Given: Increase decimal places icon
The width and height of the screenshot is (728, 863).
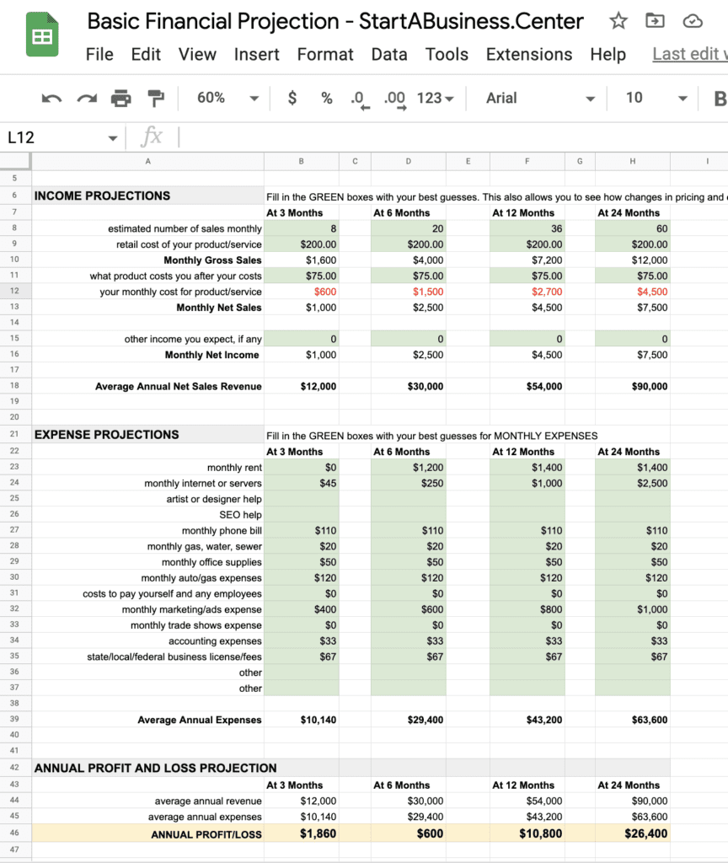Looking at the screenshot, I should tap(393, 98).
